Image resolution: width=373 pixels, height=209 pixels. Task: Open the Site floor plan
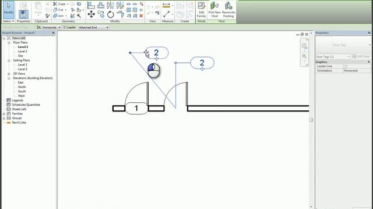20,56
